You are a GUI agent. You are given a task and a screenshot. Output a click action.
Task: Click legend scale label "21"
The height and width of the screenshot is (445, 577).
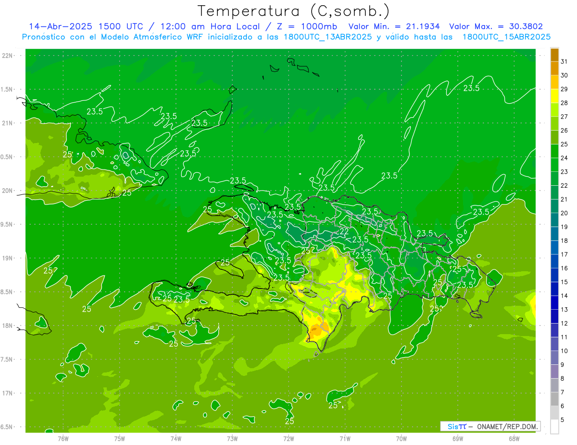[x=564, y=199]
